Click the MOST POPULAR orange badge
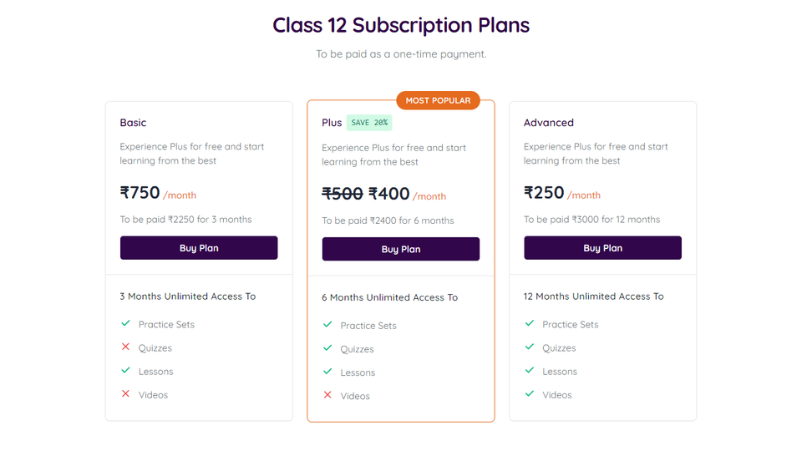802x451 pixels. point(438,100)
